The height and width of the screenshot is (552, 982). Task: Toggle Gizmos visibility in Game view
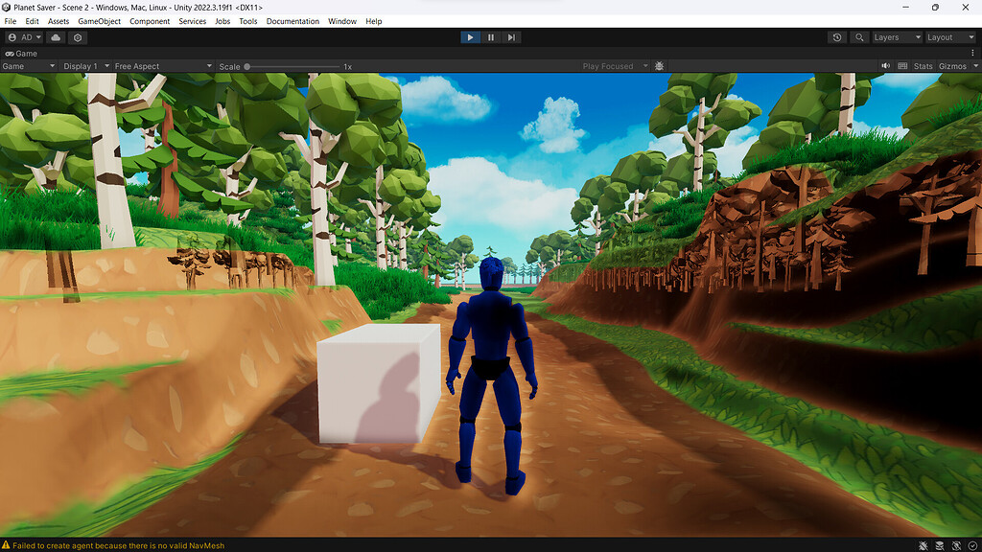[x=952, y=66]
